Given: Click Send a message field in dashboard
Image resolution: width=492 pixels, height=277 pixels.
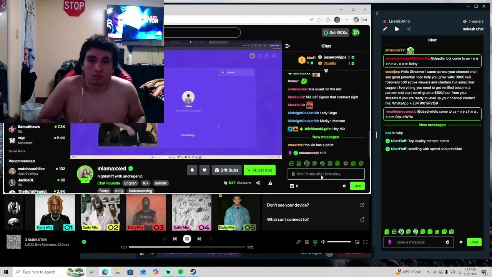Looking at the screenshot, I should coord(418,242).
